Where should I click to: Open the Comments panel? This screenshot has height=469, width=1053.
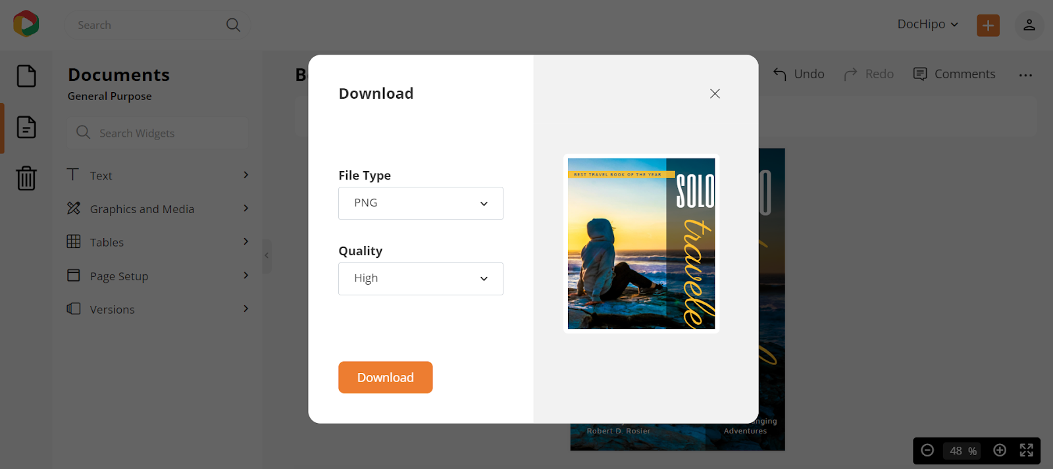(954, 74)
